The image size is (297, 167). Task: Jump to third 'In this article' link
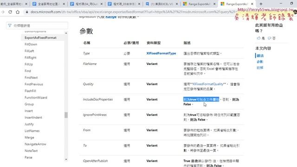260,68
